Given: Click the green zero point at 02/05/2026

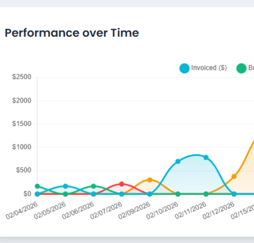Looking at the screenshot, I should 66,194.
